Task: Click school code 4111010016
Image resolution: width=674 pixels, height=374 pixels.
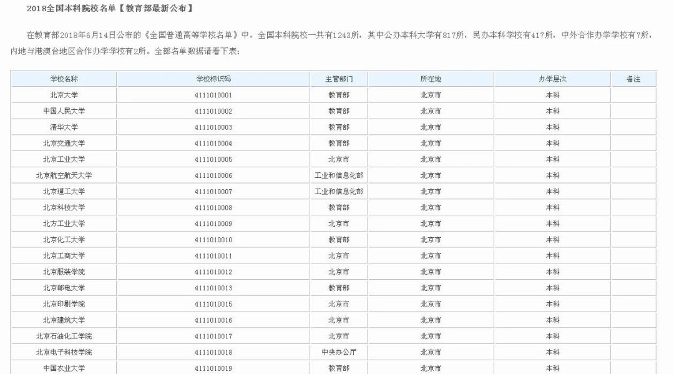Action: pyautogui.click(x=213, y=320)
